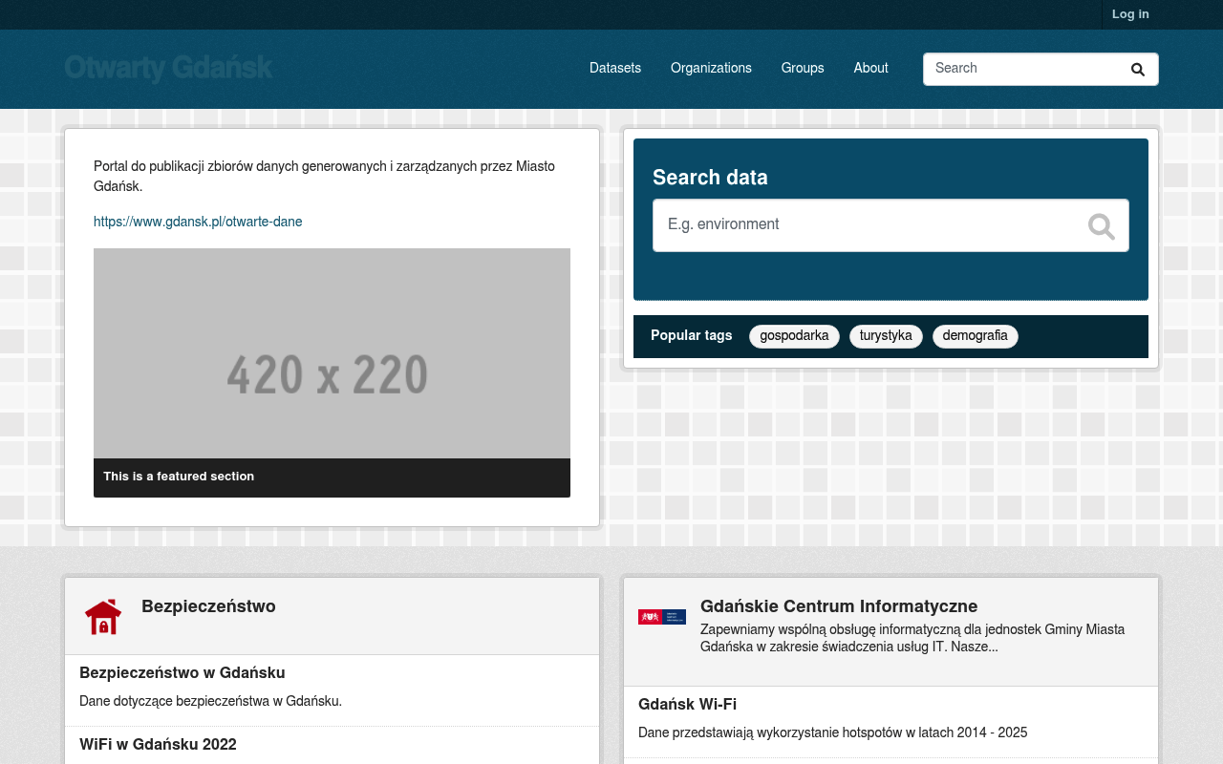Select the turystyka popular tag
The image size is (1223, 764).
click(886, 336)
